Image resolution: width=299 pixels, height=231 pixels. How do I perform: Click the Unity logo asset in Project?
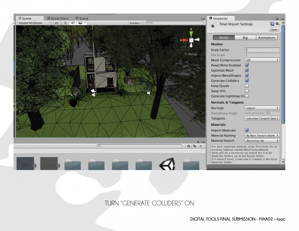(167, 165)
